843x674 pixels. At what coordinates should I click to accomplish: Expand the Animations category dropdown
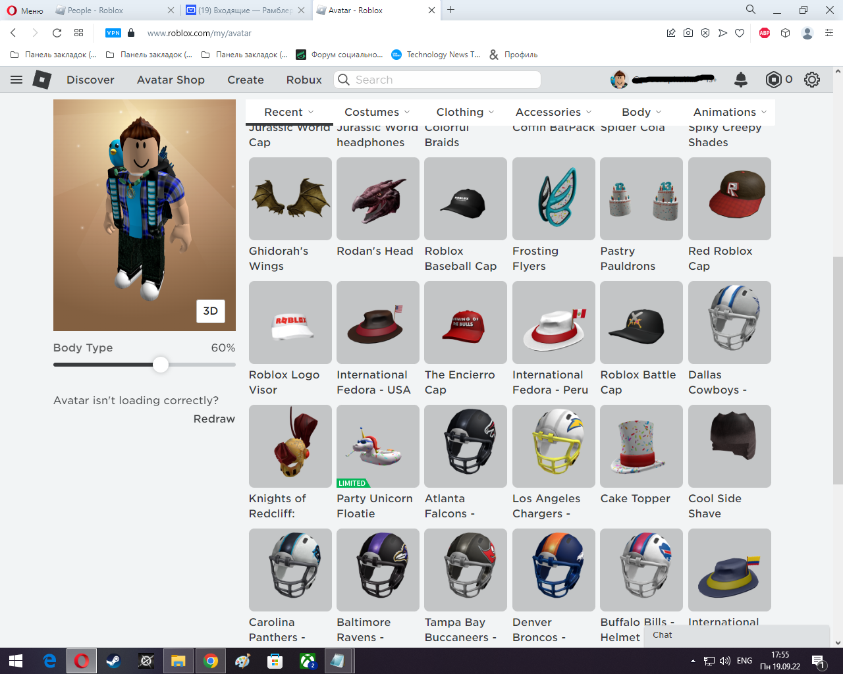pos(730,112)
